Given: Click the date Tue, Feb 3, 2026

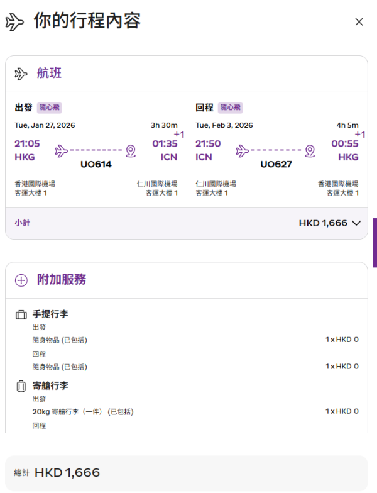Looking at the screenshot, I should pyautogui.click(x=224, y=125).
